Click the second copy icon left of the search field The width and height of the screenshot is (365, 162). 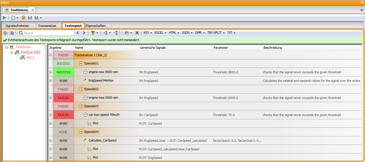tap(12, 33)
